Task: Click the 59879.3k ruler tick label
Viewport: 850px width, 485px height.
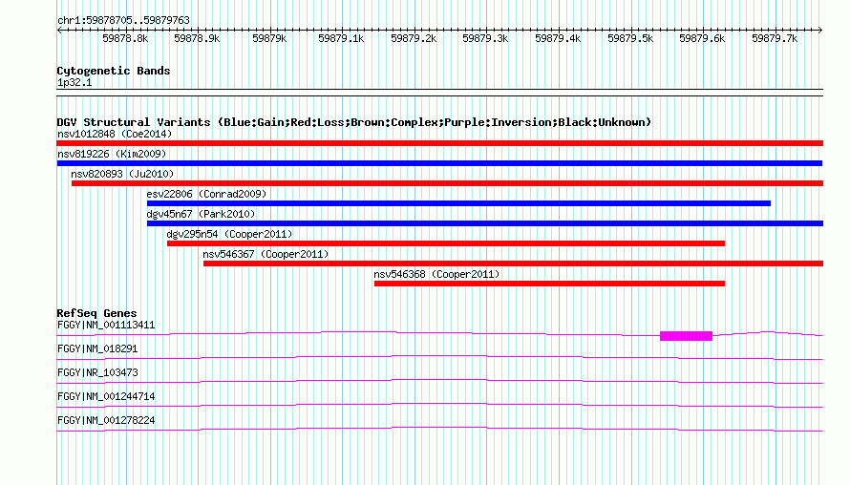Action: coord(485,38)
